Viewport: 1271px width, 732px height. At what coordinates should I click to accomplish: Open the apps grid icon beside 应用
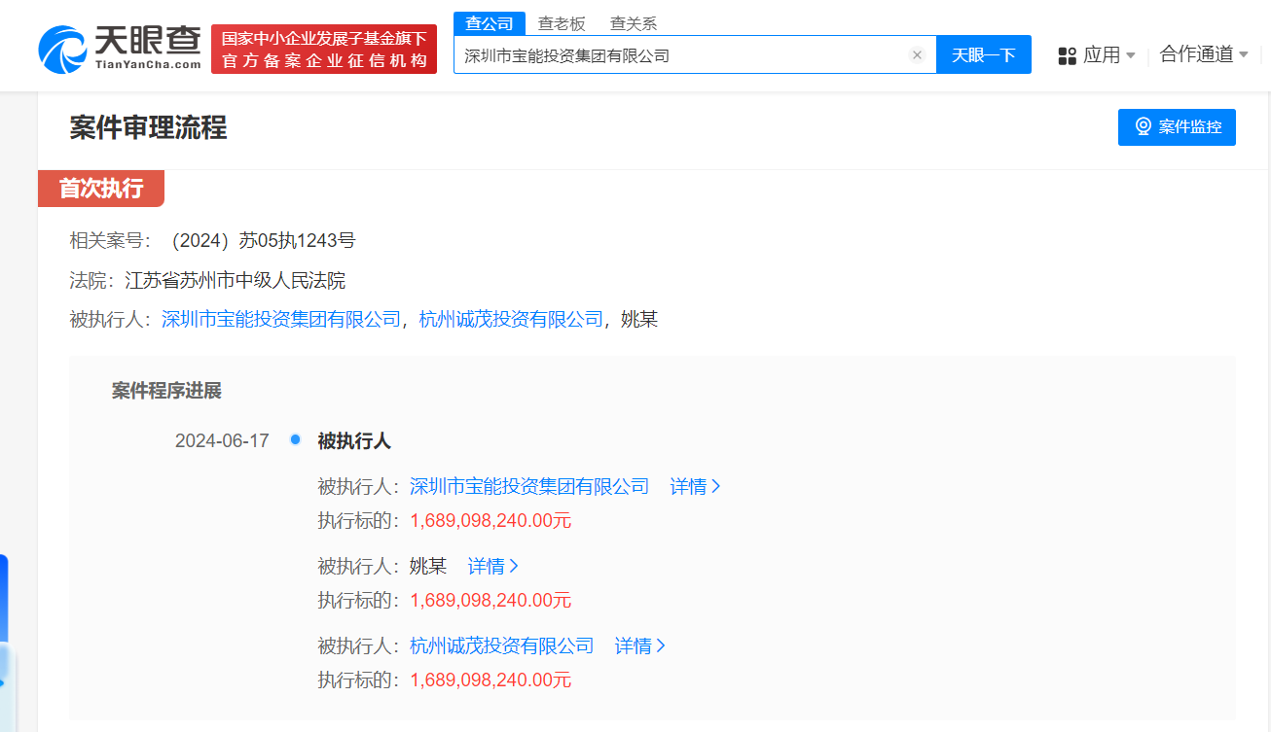coord(1067,55)
